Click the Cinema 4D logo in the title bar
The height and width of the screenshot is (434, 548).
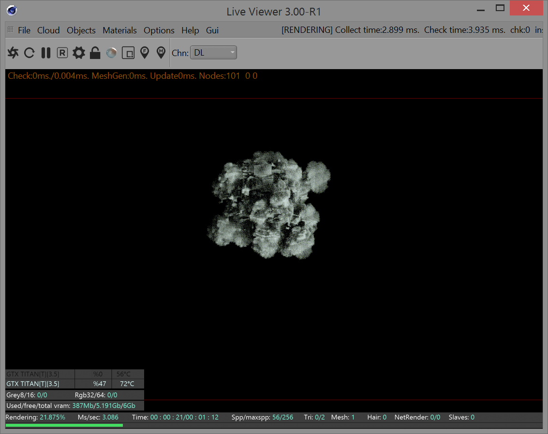pos(12,11)
